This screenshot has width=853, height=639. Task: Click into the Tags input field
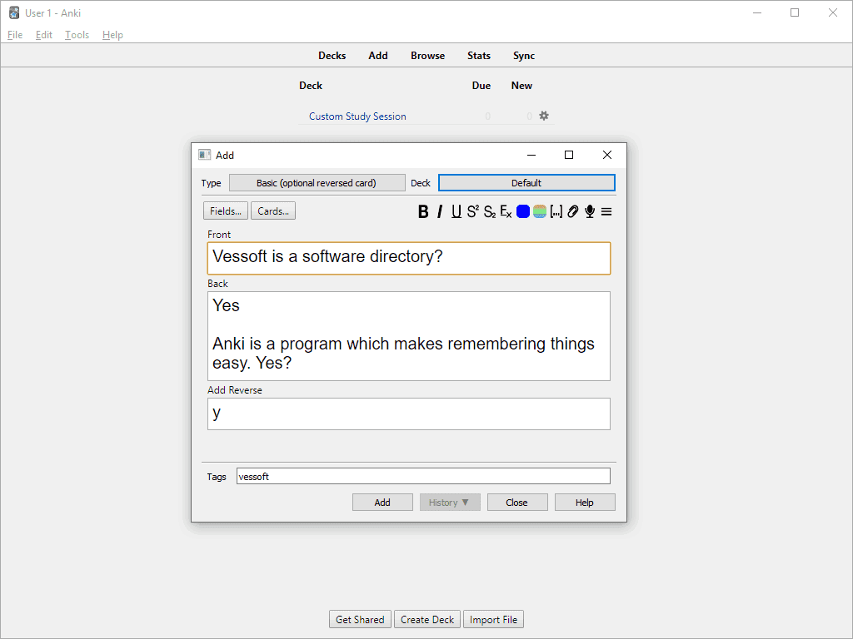pyautogui.click(x=423, y=477)
